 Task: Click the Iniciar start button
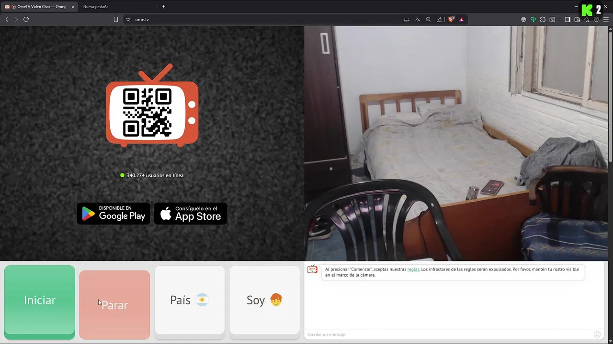click(x=40, y=302)
